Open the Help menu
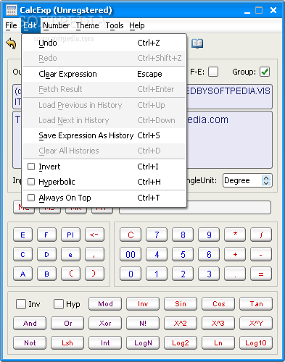This screenshot has width=285, height=362. pos(137,25)
